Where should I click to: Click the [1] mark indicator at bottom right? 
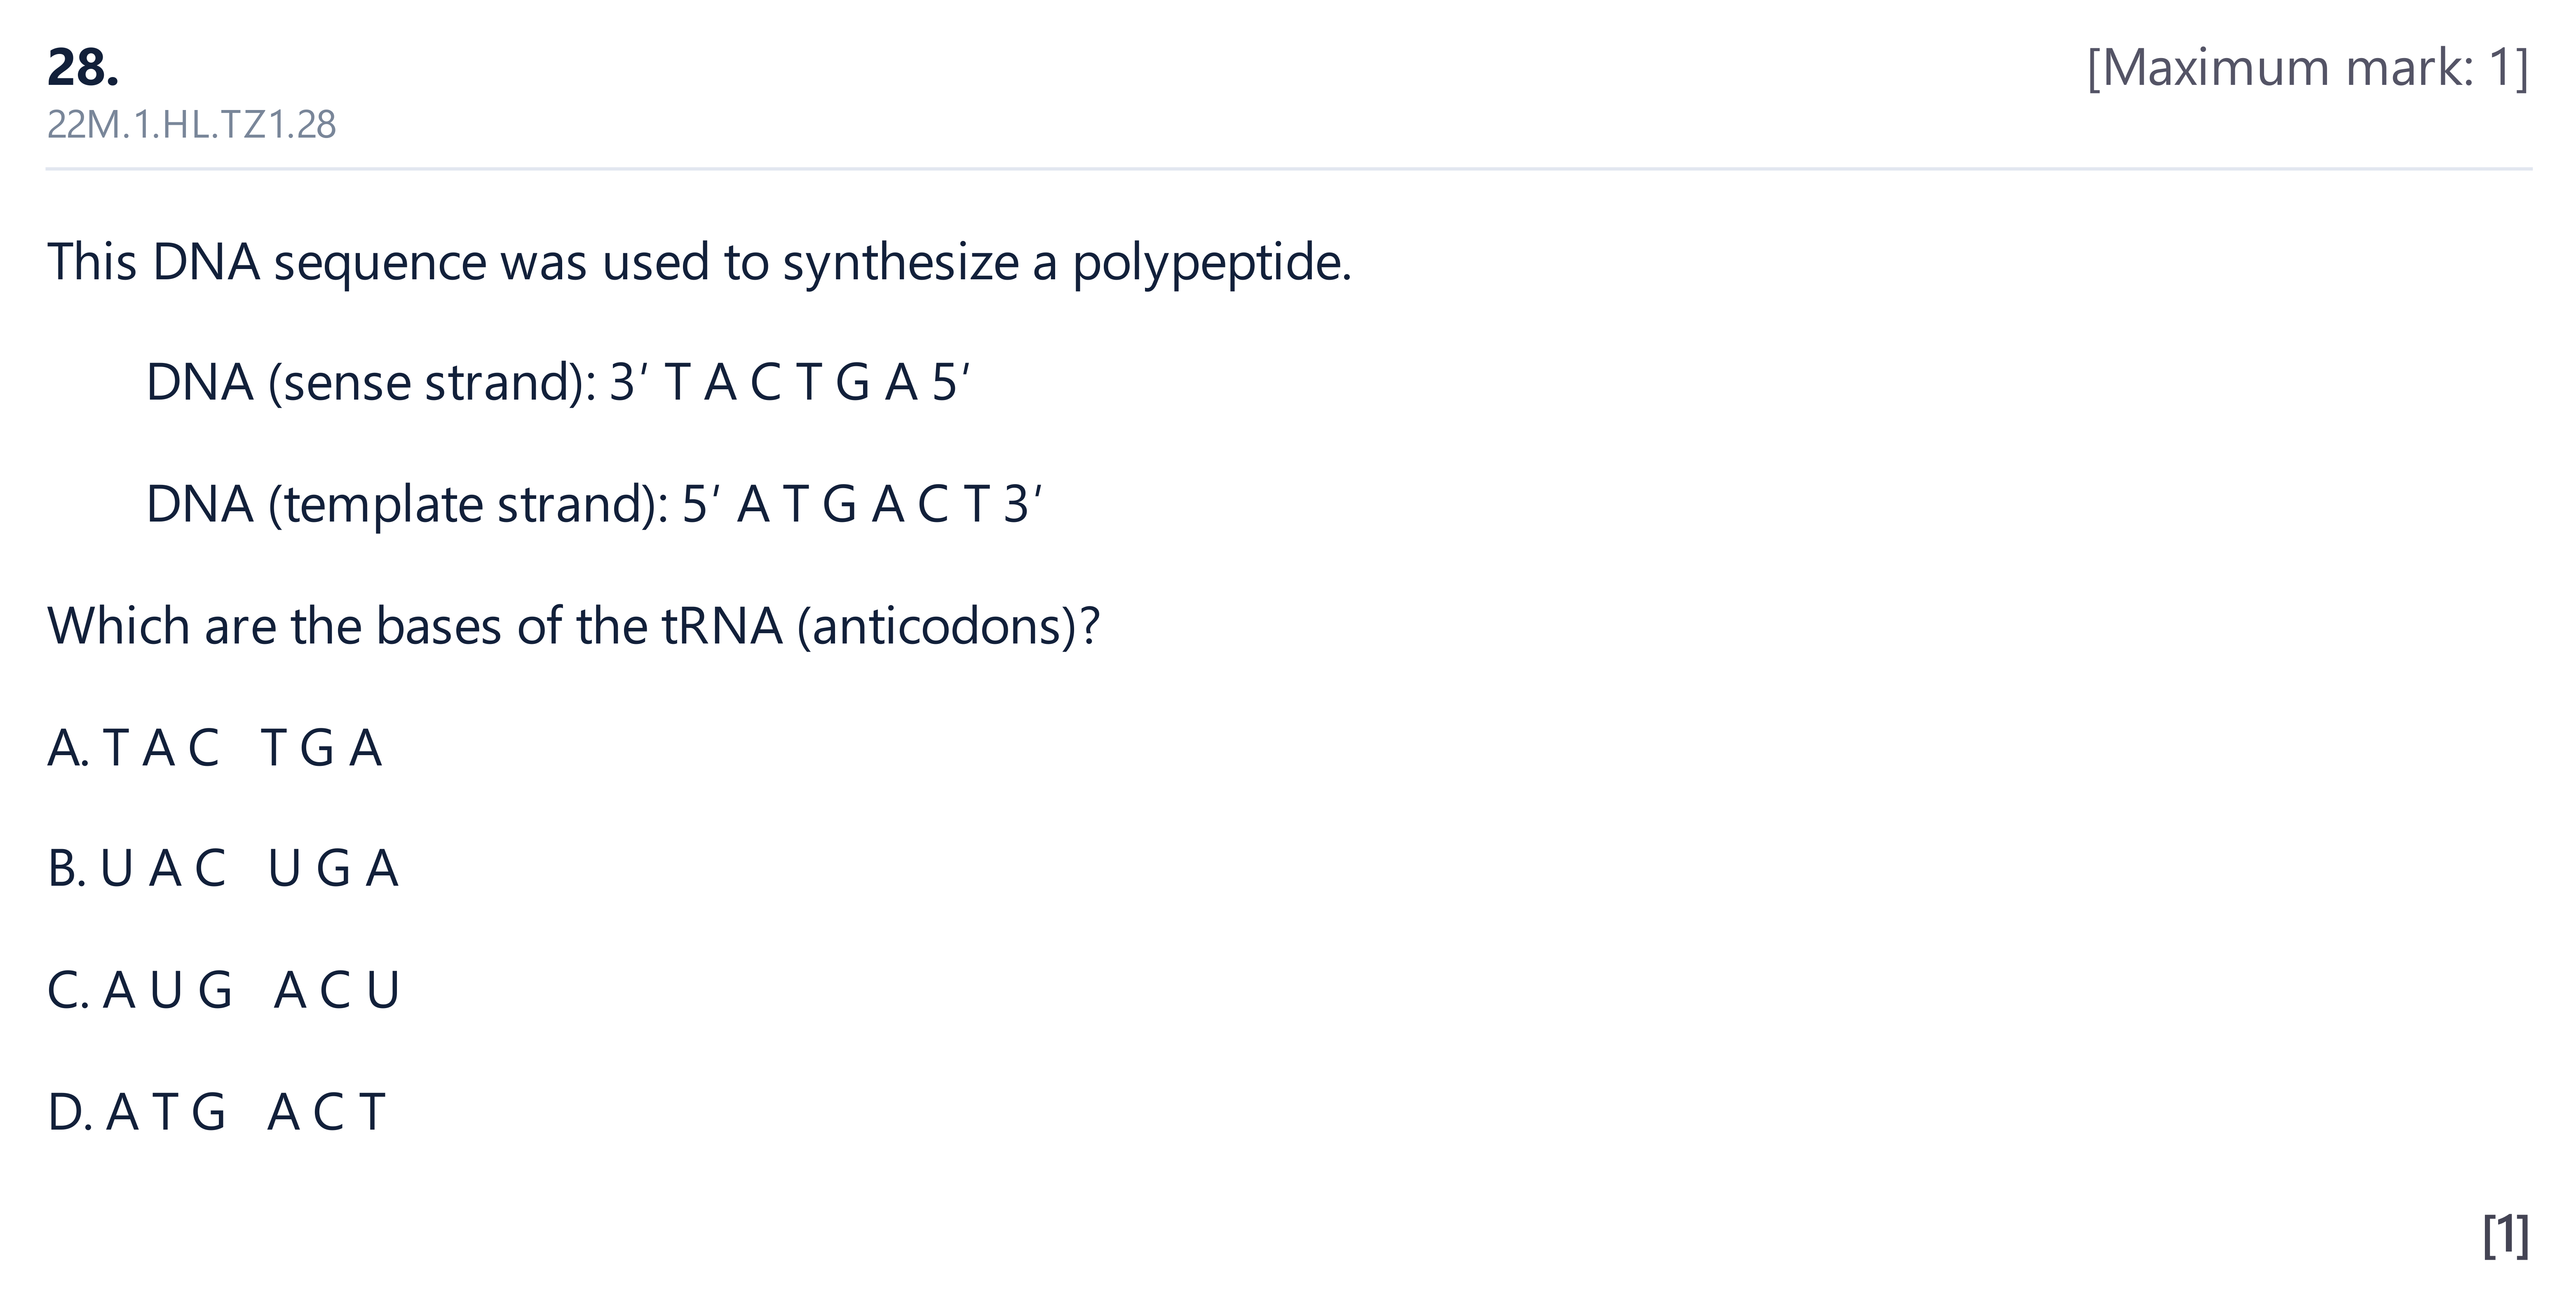pos(2506,1235)
